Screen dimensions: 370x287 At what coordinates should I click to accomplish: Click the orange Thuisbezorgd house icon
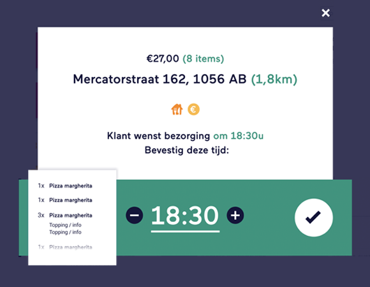coord(177,110)
